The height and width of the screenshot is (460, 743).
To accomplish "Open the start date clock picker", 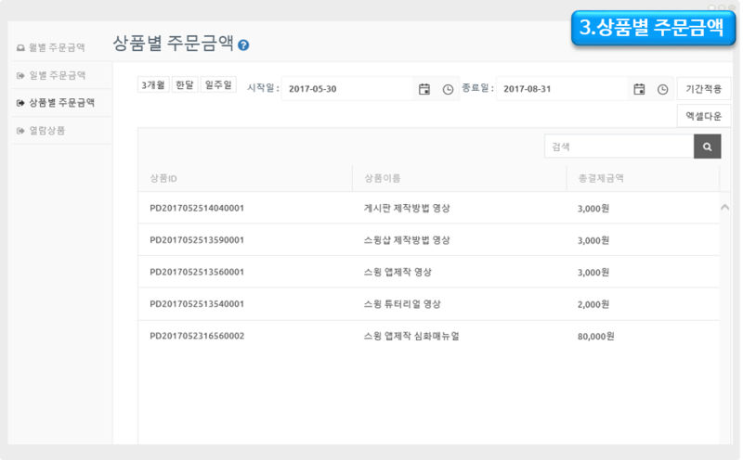I will pos(448,89).
